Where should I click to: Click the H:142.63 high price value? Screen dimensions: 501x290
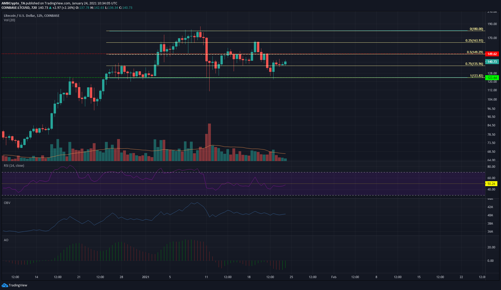click(x=97, y=8)
